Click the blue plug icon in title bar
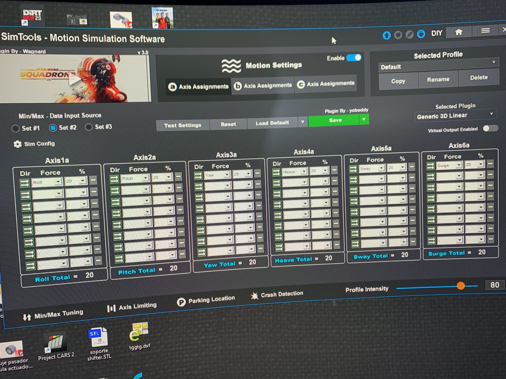The image size is (506, 379). (421, 34)
